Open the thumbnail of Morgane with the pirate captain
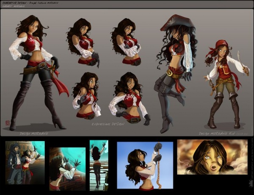 [25, 163]
